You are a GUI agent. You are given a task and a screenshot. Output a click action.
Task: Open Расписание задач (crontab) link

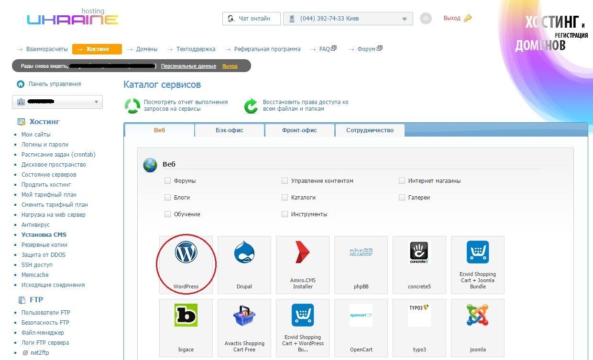coord(58,155)
